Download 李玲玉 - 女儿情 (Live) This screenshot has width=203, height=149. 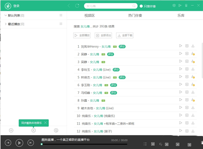pos(193,69)
